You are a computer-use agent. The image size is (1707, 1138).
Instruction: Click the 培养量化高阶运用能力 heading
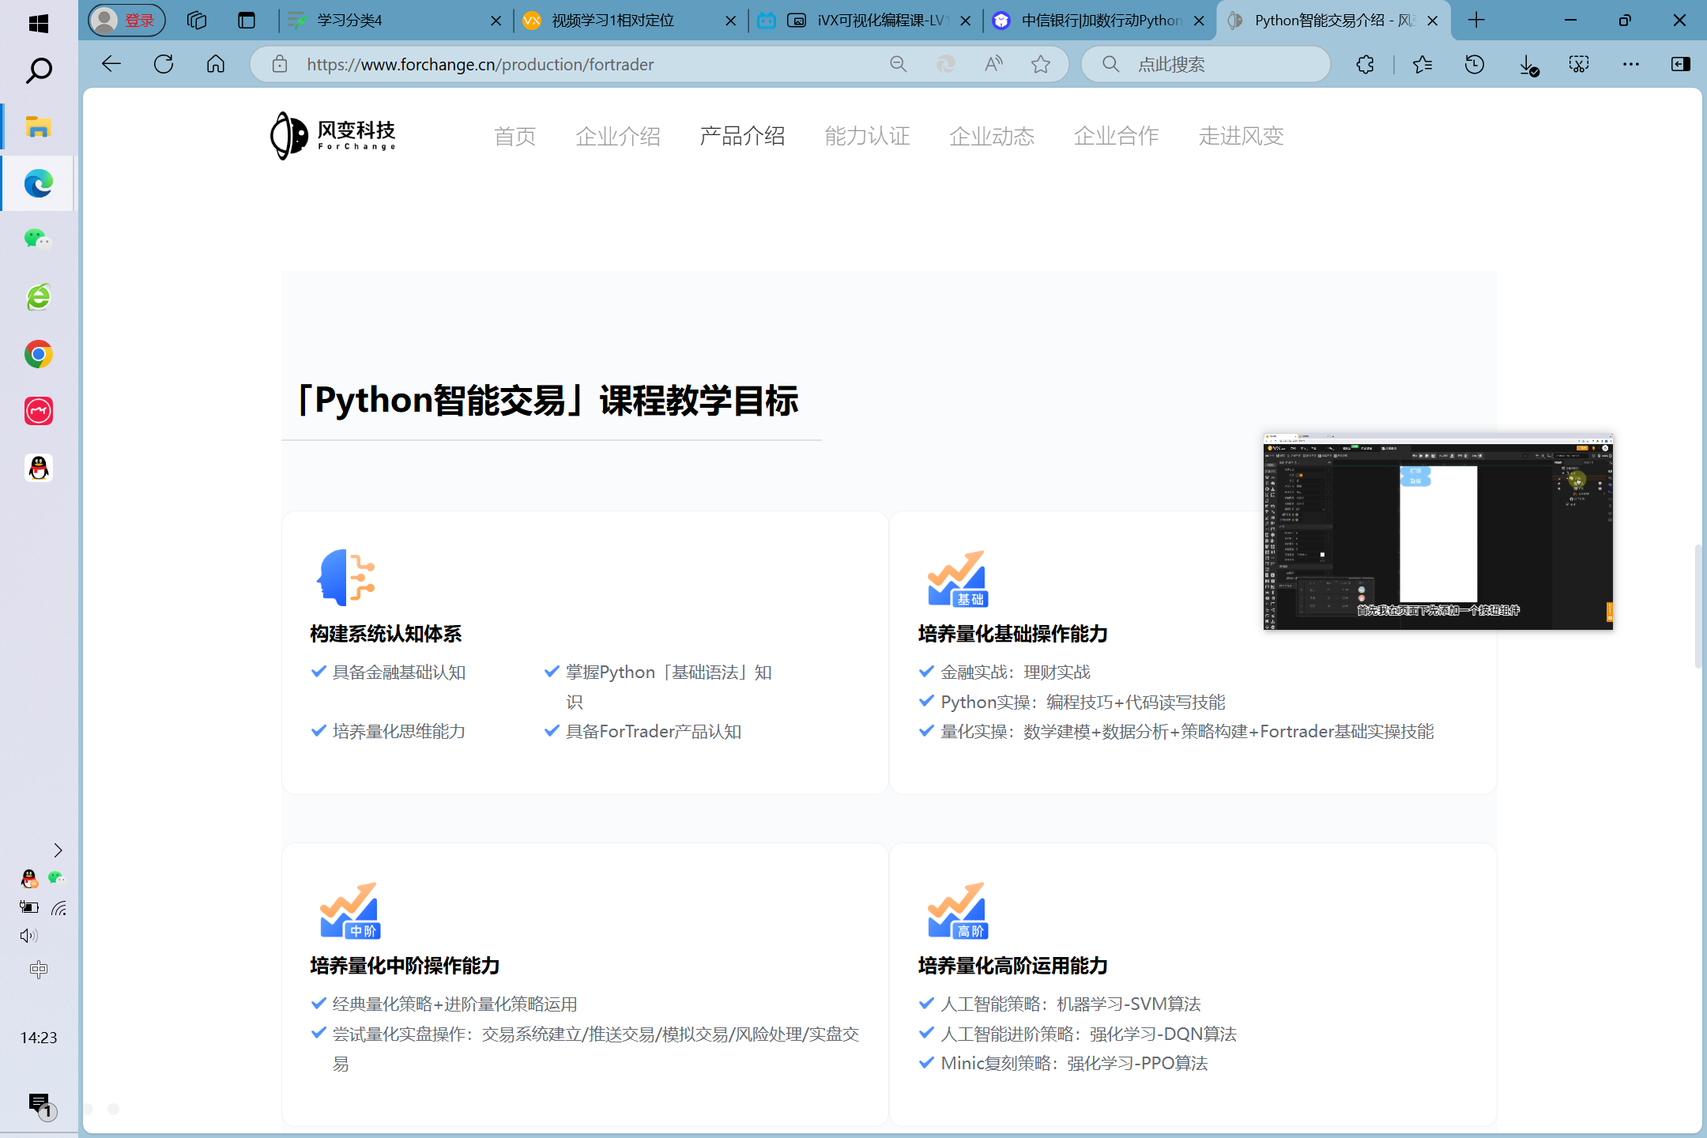(1012, 966)
